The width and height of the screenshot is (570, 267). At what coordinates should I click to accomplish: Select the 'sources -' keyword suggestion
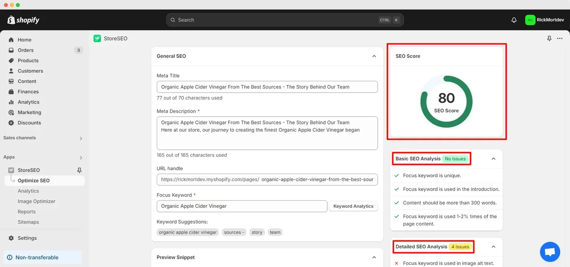tap(234, 232)
